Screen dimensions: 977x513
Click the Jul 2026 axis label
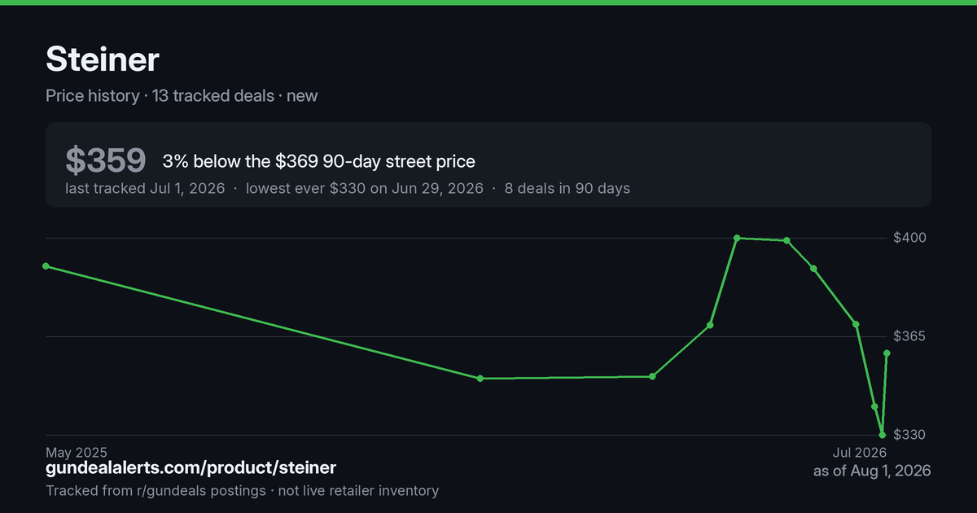point(859,452)
